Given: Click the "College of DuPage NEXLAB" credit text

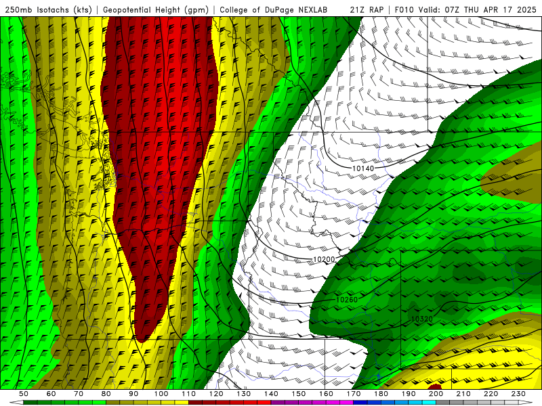Looking at the screenshot, I should tap(274, 9).
